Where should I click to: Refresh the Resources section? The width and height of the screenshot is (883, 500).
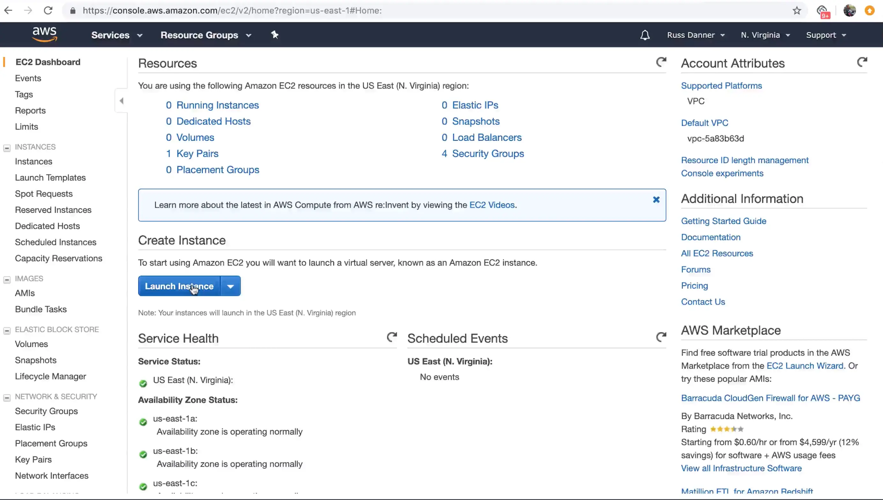coord(661,62)
